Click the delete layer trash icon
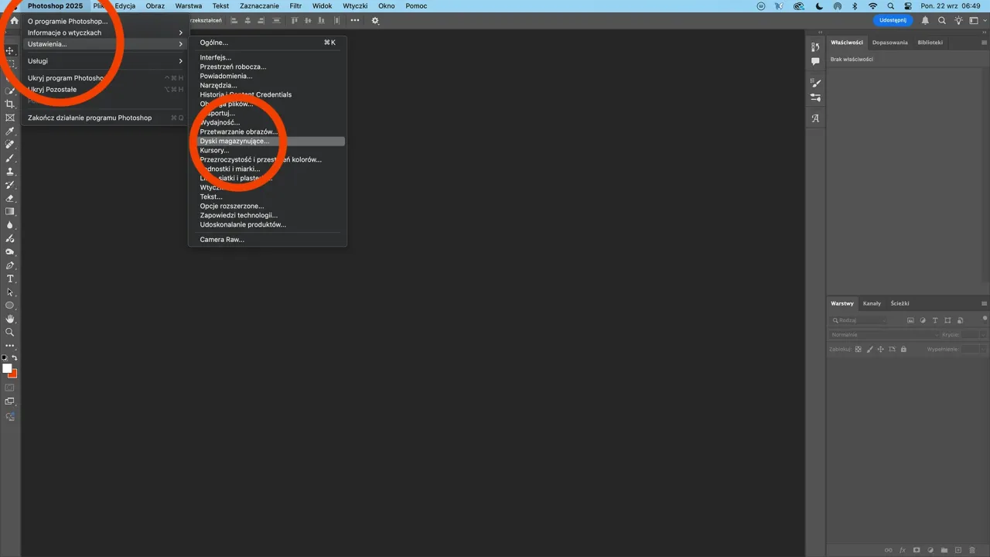The height and width of the screenshot is (557, 990). coord(972,550)
